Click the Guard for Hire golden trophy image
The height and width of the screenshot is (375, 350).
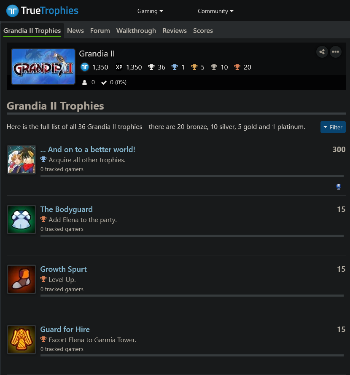[22, 339]
